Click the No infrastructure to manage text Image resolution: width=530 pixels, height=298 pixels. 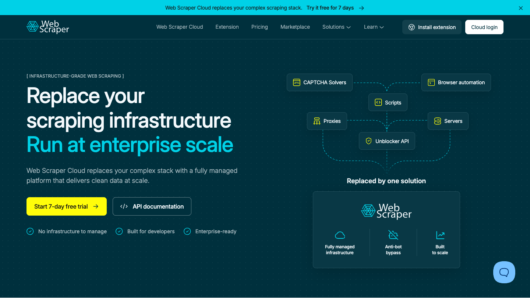coord(73,231)
